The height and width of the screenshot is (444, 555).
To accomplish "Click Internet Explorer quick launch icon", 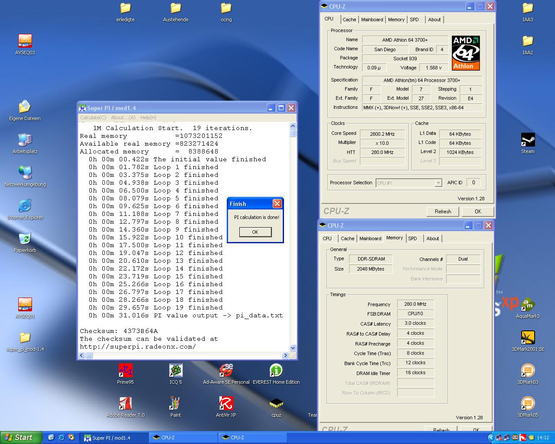I will (61, 437).
